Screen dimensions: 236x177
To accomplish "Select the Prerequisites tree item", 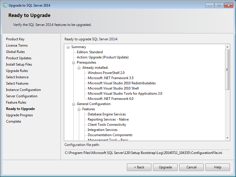I will [x=86, y=62].
